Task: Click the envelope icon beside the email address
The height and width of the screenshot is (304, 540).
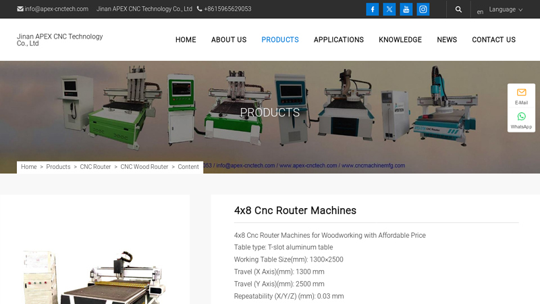Action: [x=20, y=9]
